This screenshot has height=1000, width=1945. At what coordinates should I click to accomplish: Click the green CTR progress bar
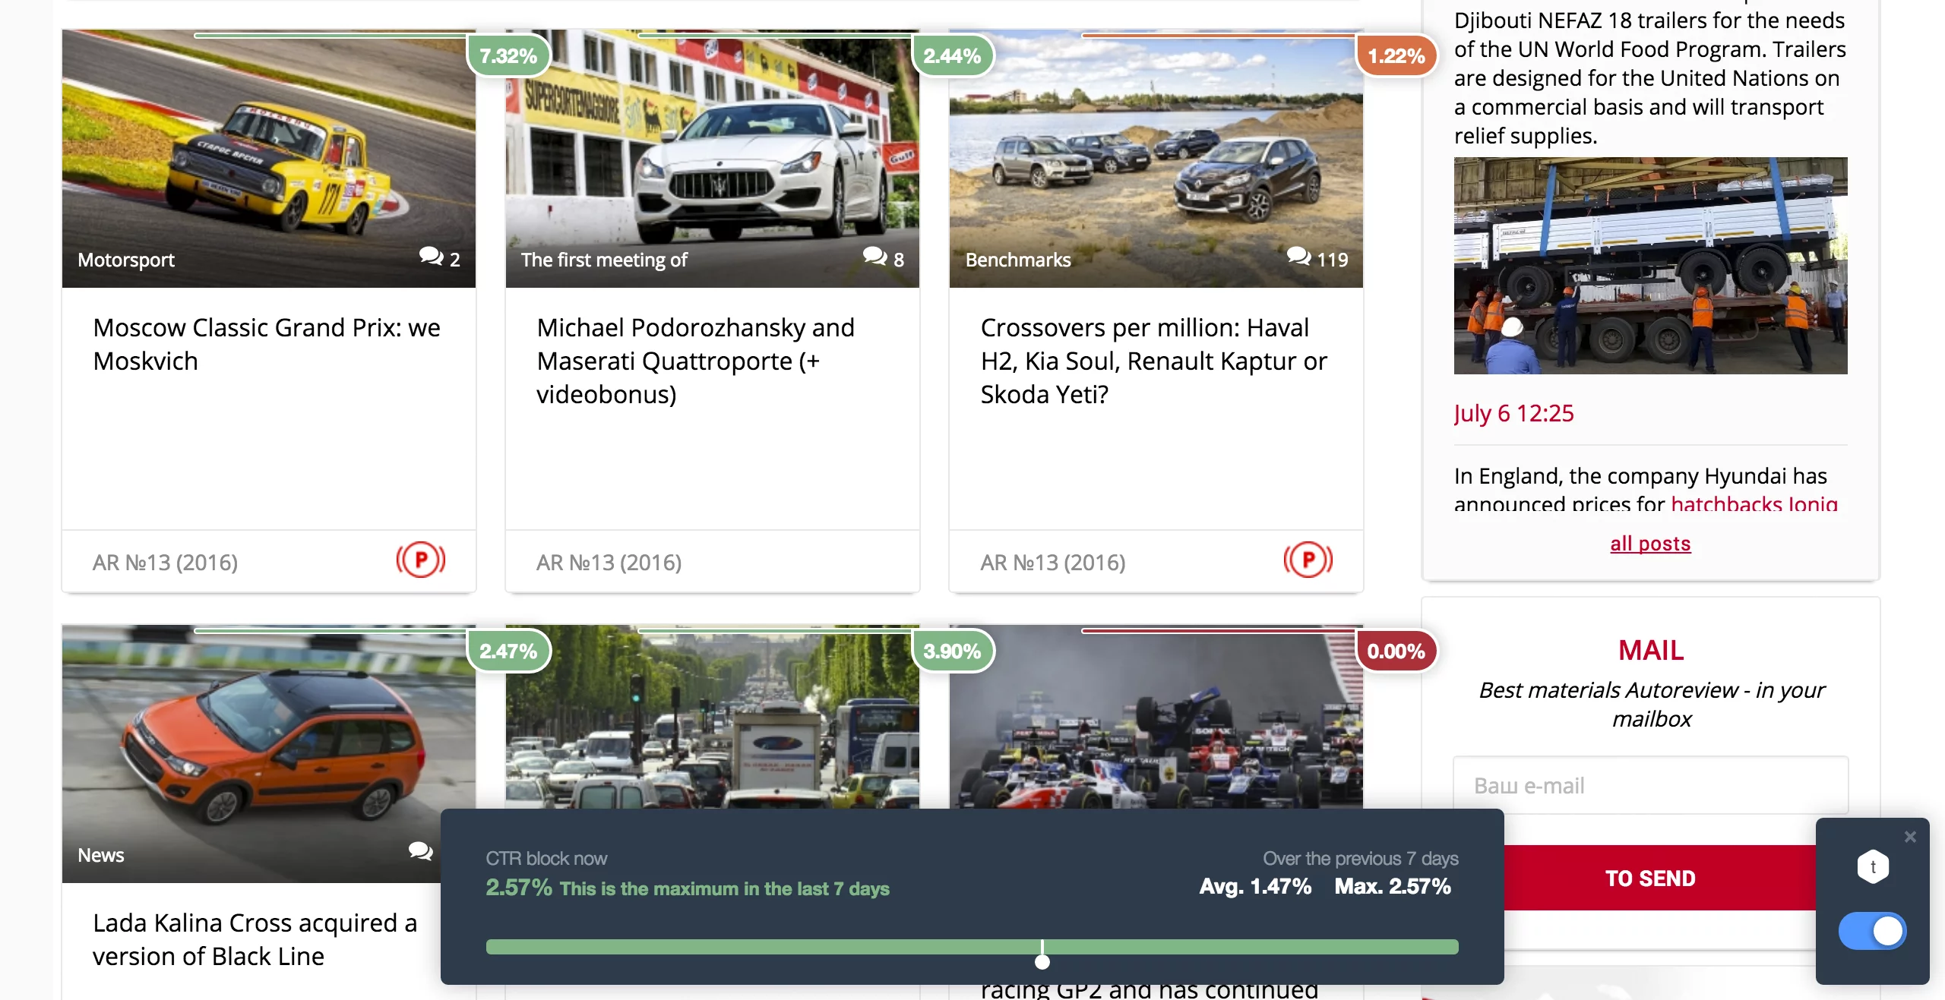coord(972,946)
